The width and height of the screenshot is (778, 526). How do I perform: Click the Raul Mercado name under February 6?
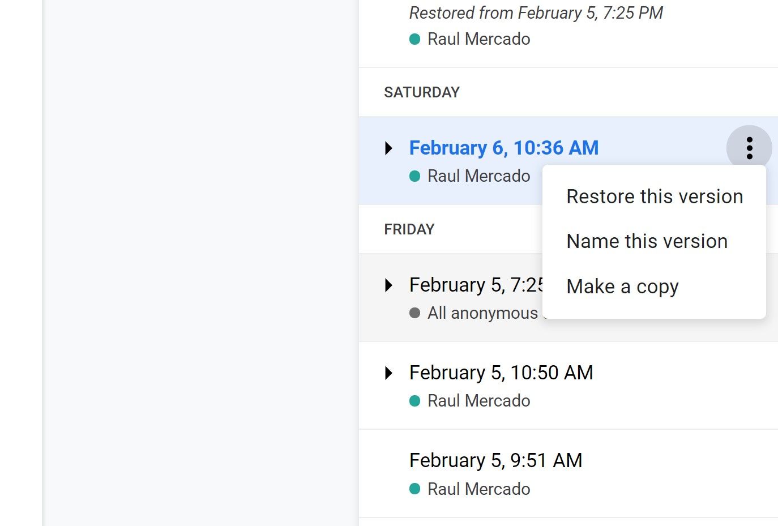coord(478,176)
